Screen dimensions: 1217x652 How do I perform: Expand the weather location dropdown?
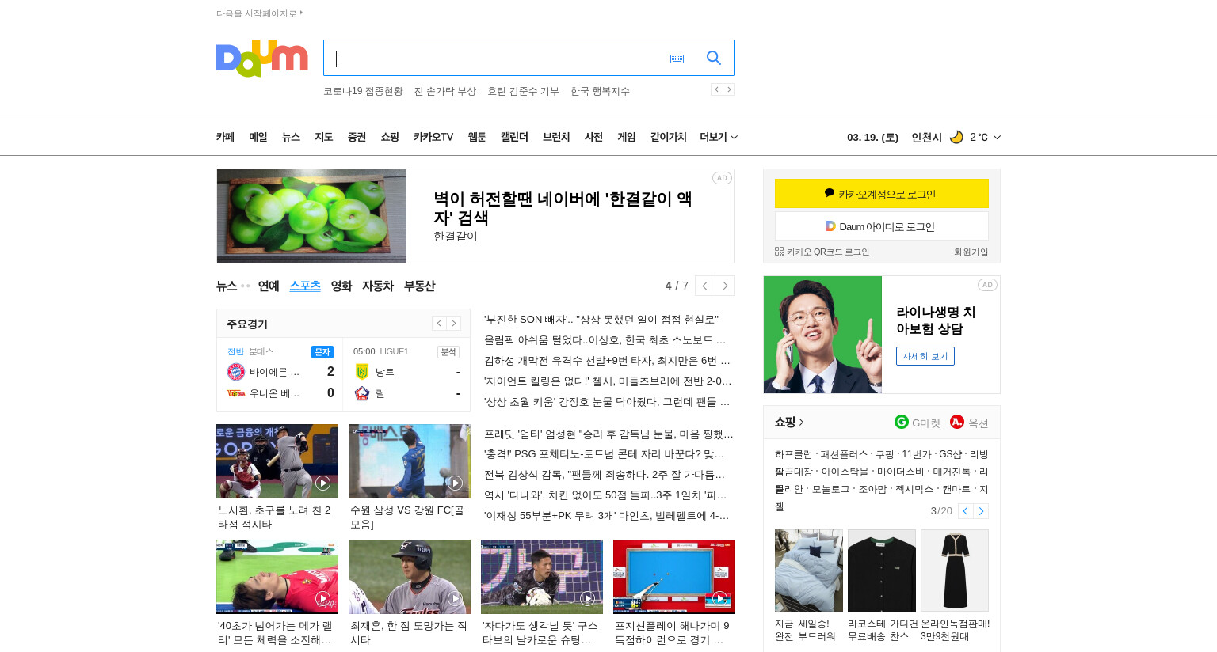997,137
